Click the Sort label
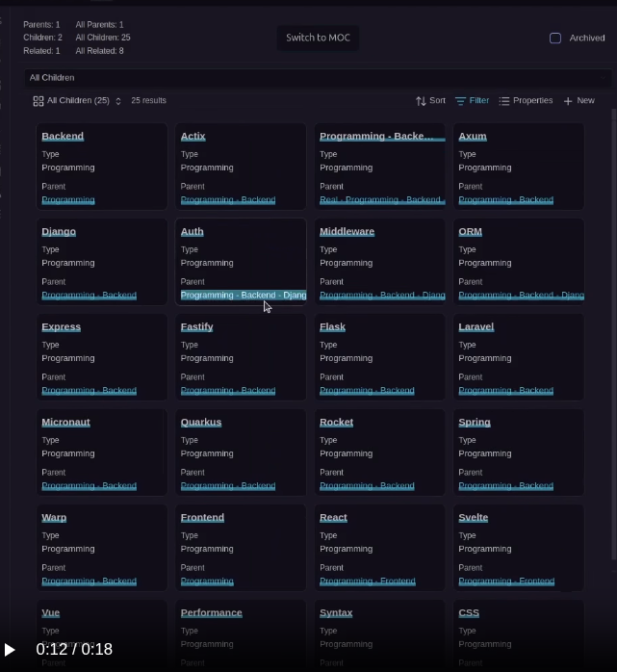The height and width of the screenshot is (672, 617). [x=437, y=100]
